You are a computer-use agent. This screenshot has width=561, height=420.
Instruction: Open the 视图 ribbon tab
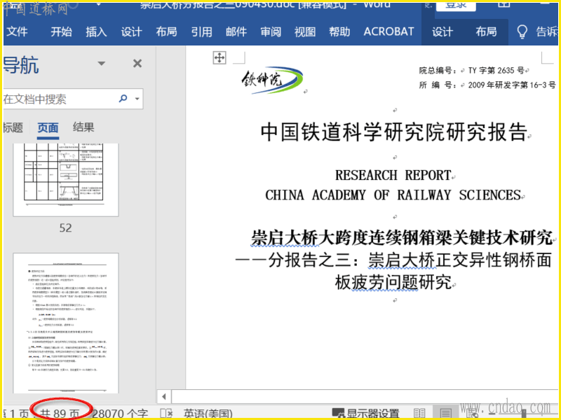click(x=305, y=31)
